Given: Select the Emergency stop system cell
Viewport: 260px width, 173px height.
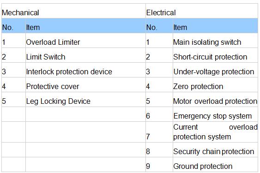Looking at the screenshot, I should pyautogui.click(x=215, y=114).
